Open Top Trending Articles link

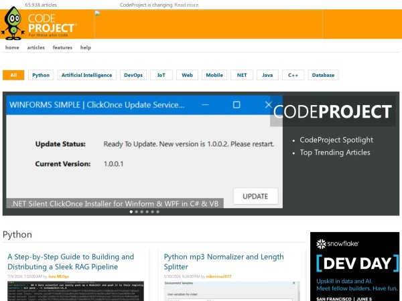(335, 153)
